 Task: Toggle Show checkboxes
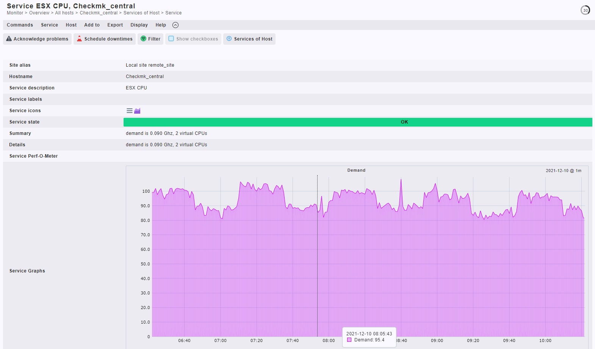tap(193, 39)
